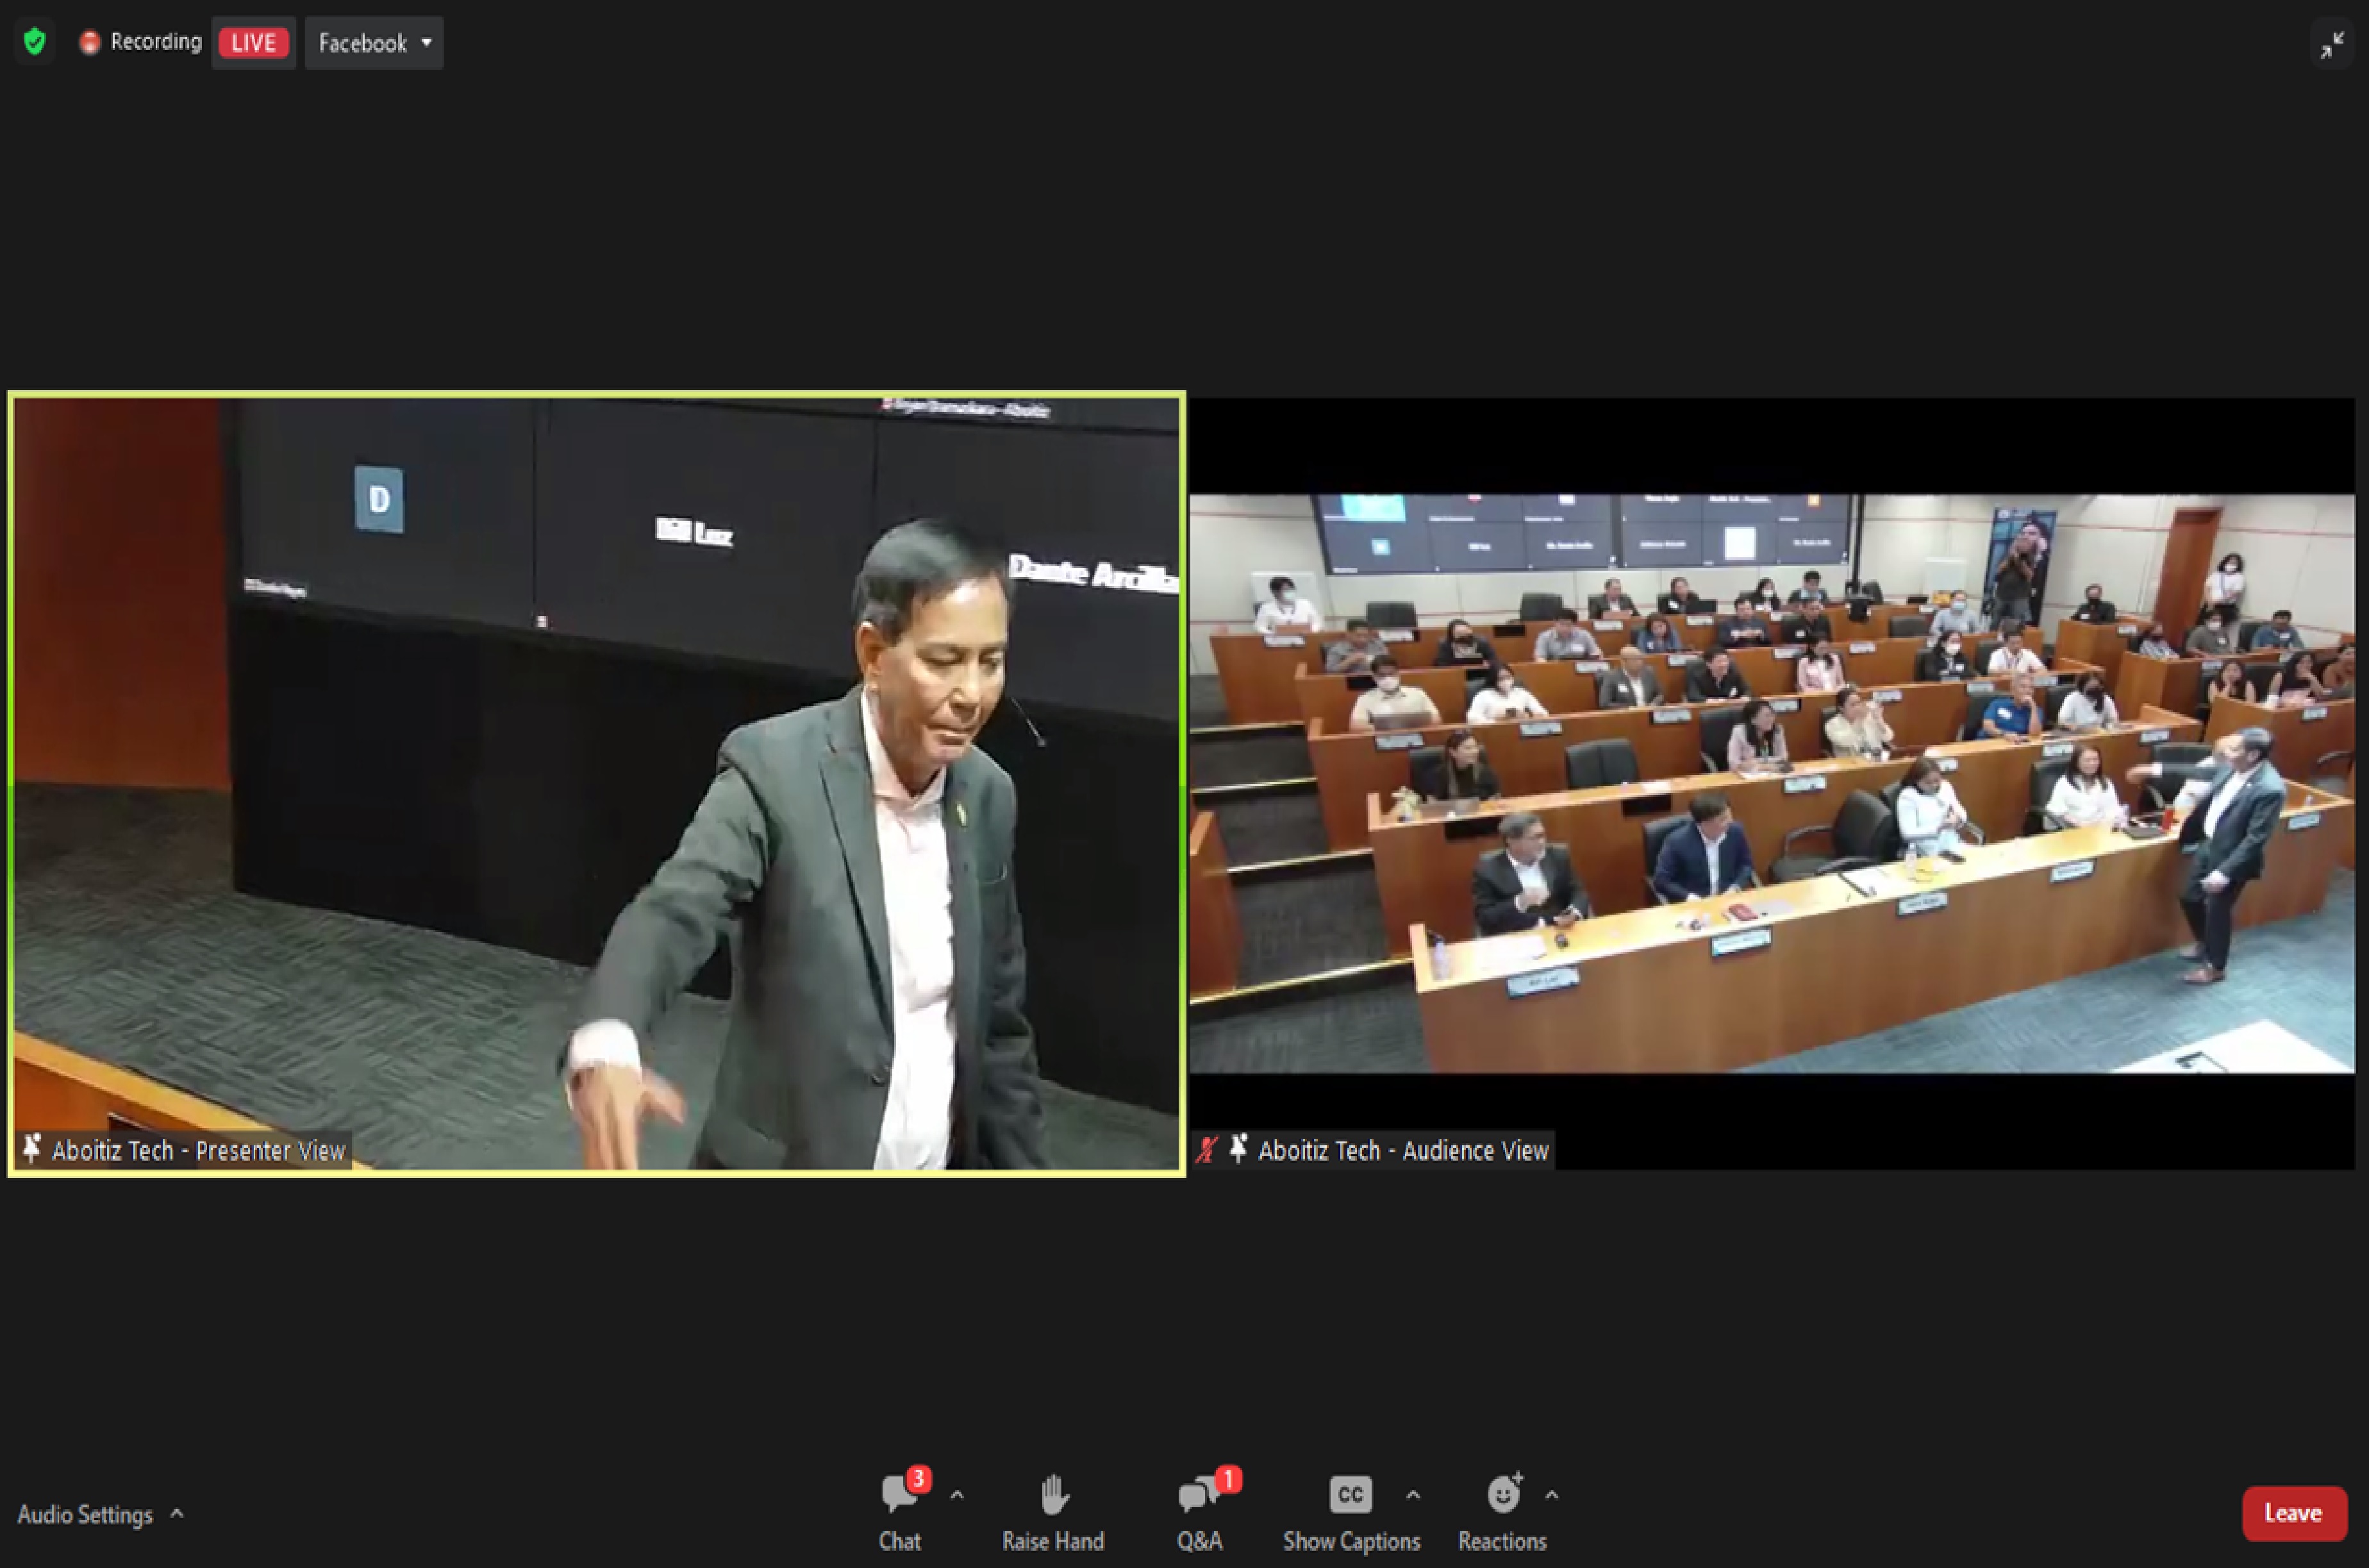Select the Presenter View video tile

(x=596, y=783)
